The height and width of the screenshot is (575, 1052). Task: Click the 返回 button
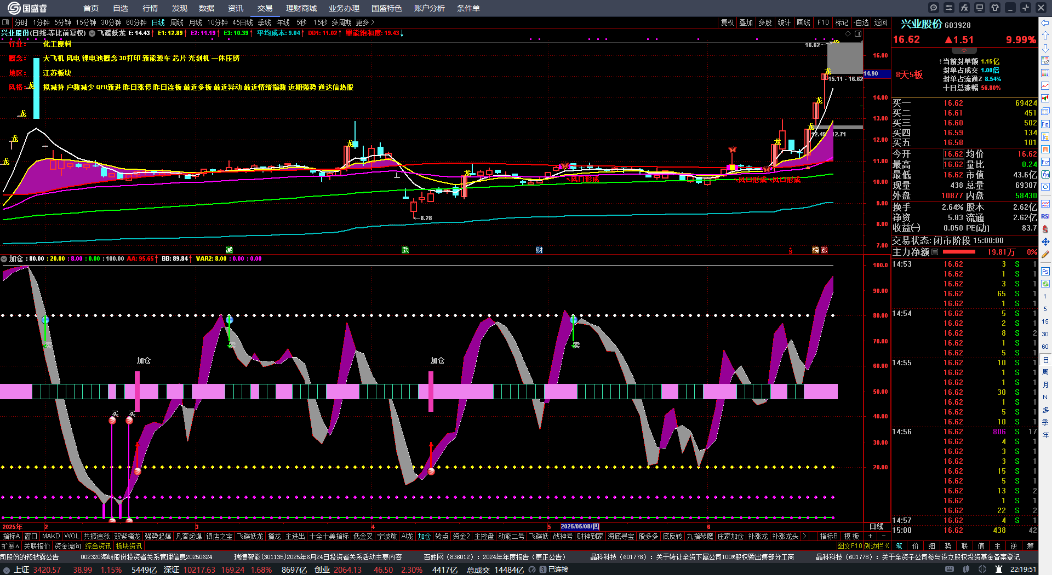point(881,22)
